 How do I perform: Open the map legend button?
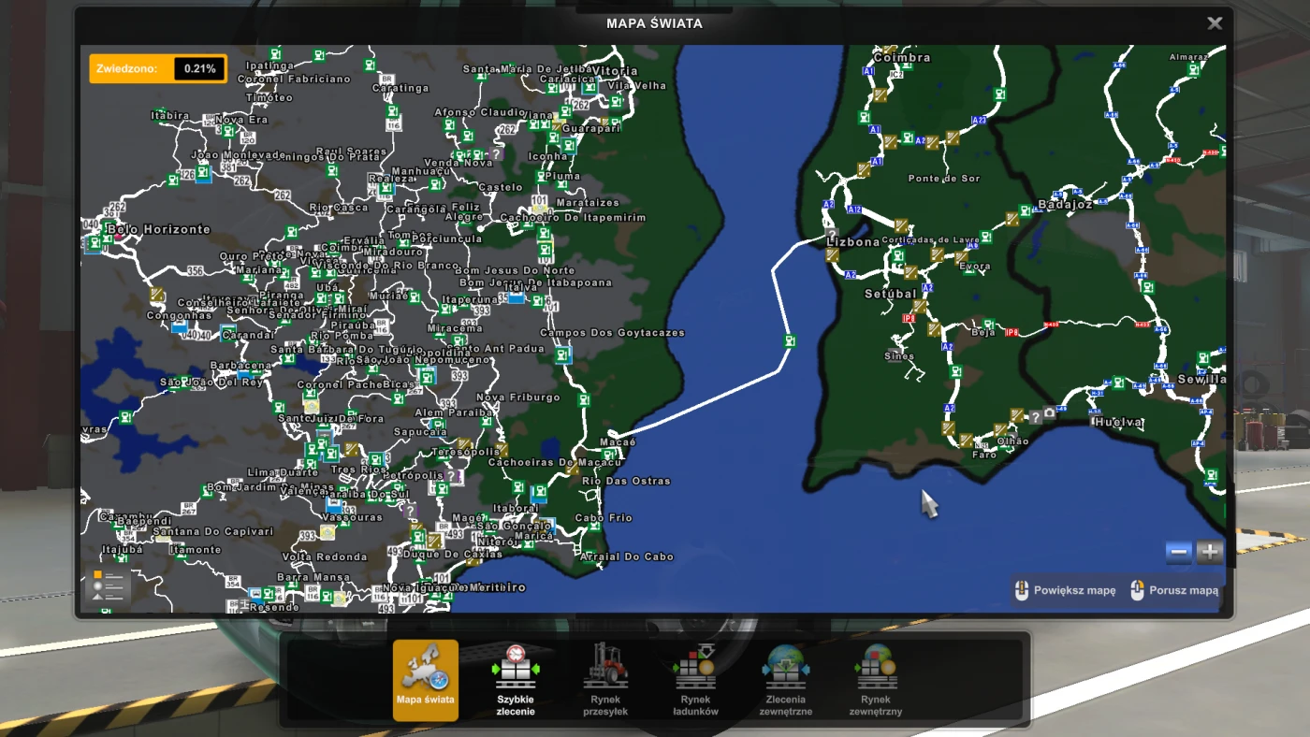coord(108,585)
